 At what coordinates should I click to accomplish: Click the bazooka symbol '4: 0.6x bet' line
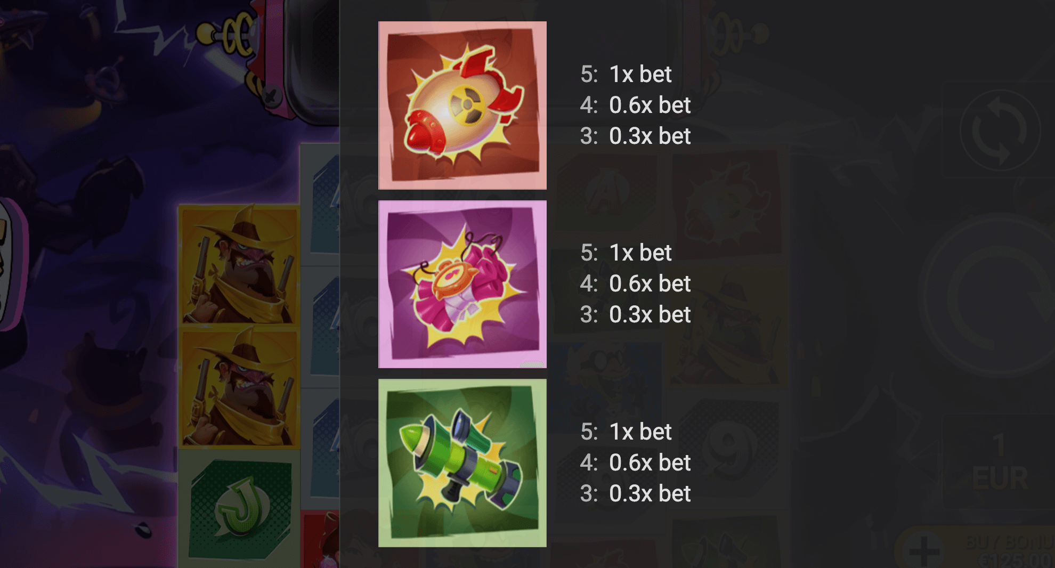click(x=635, y=462)
